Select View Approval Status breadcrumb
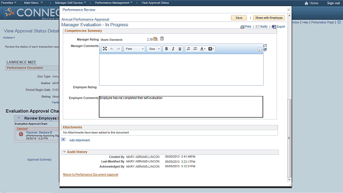Screen dimensions: 343x193 coord(155,3)
